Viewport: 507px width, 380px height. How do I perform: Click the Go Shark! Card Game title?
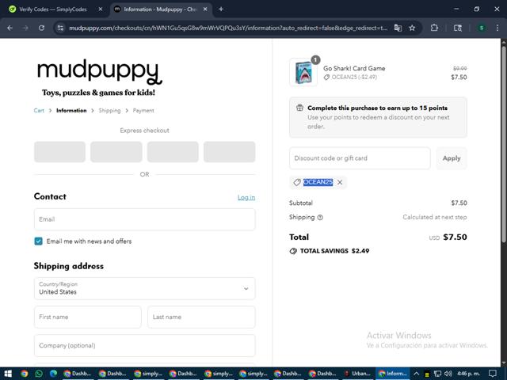tap(354, 69)
